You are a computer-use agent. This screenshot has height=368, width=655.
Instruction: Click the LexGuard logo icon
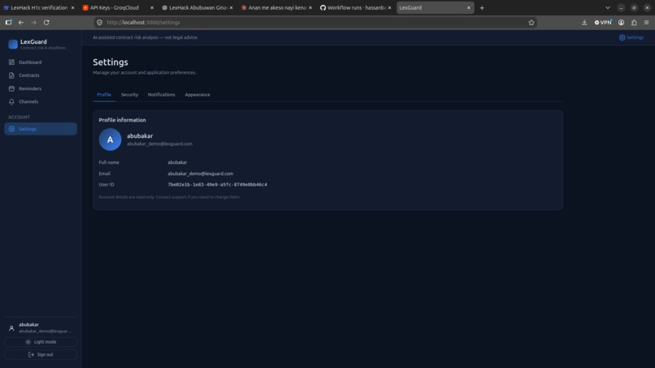tap(13, 44)
